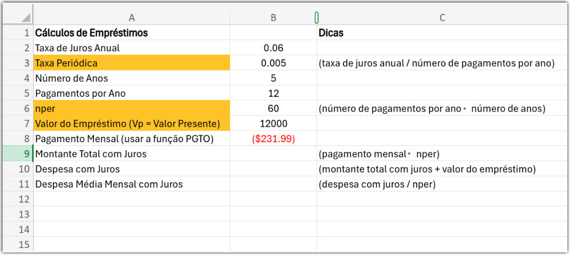This screenshot has height=255, width=570.
Task: Select the value 12 cell
Action: [x=274, y=93]
